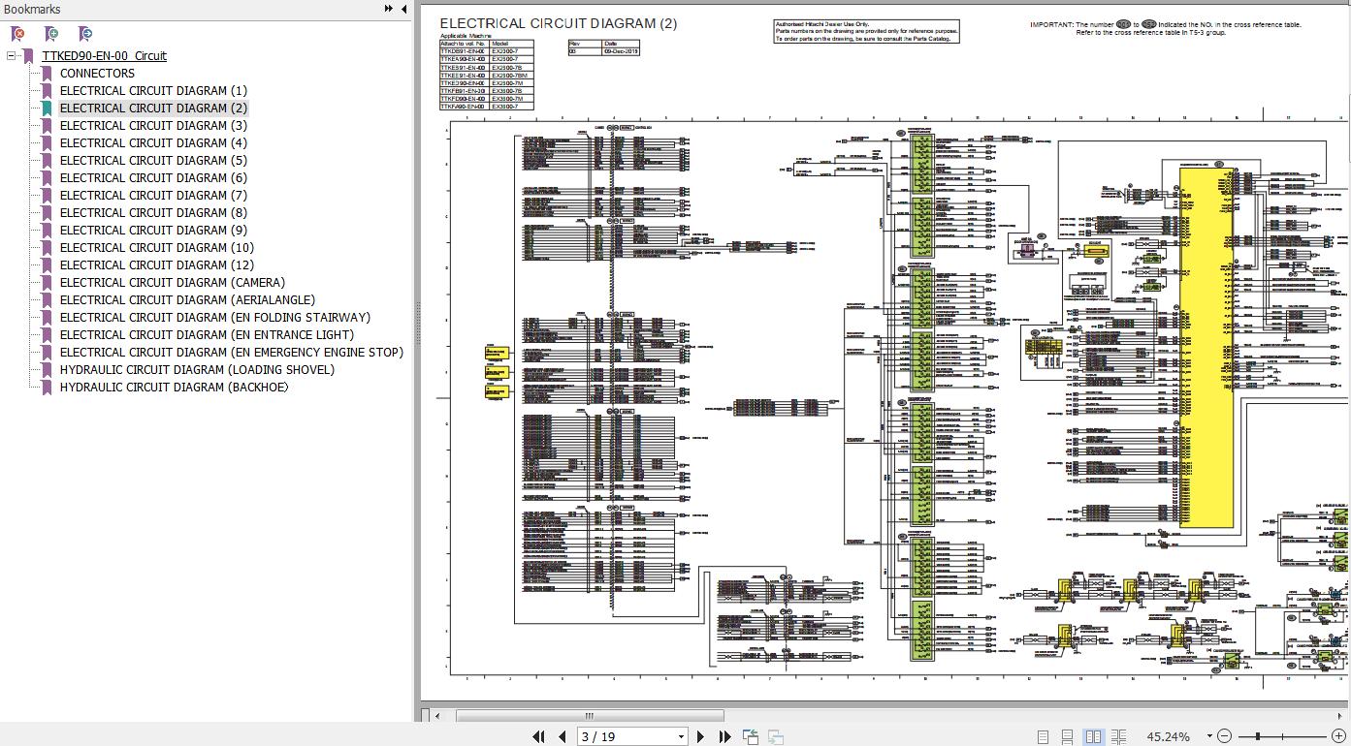The width and height of the screenshot is (1351, 746).
Task: Click the bookmark icon beside EN ENTRANCE LIGHT
Action: pyautogui.click(x=47, y=335)
